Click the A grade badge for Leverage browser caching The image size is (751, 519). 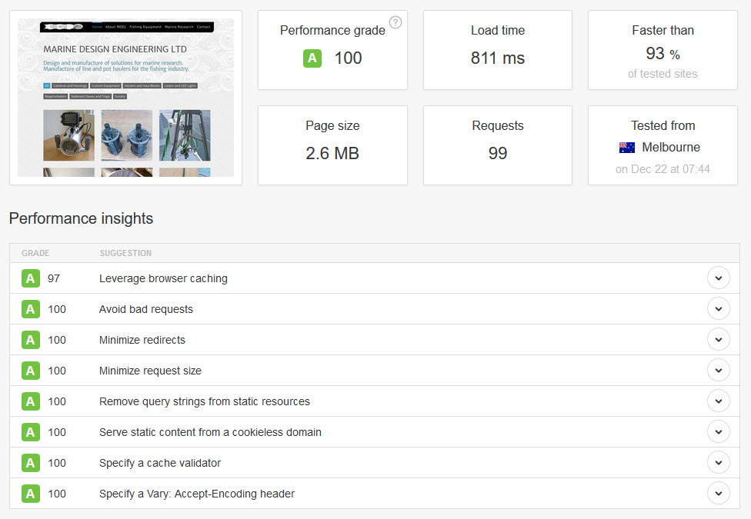tap(31, 278)
